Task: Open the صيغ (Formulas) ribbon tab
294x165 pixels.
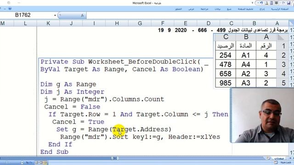Action: tap(229, 9)
